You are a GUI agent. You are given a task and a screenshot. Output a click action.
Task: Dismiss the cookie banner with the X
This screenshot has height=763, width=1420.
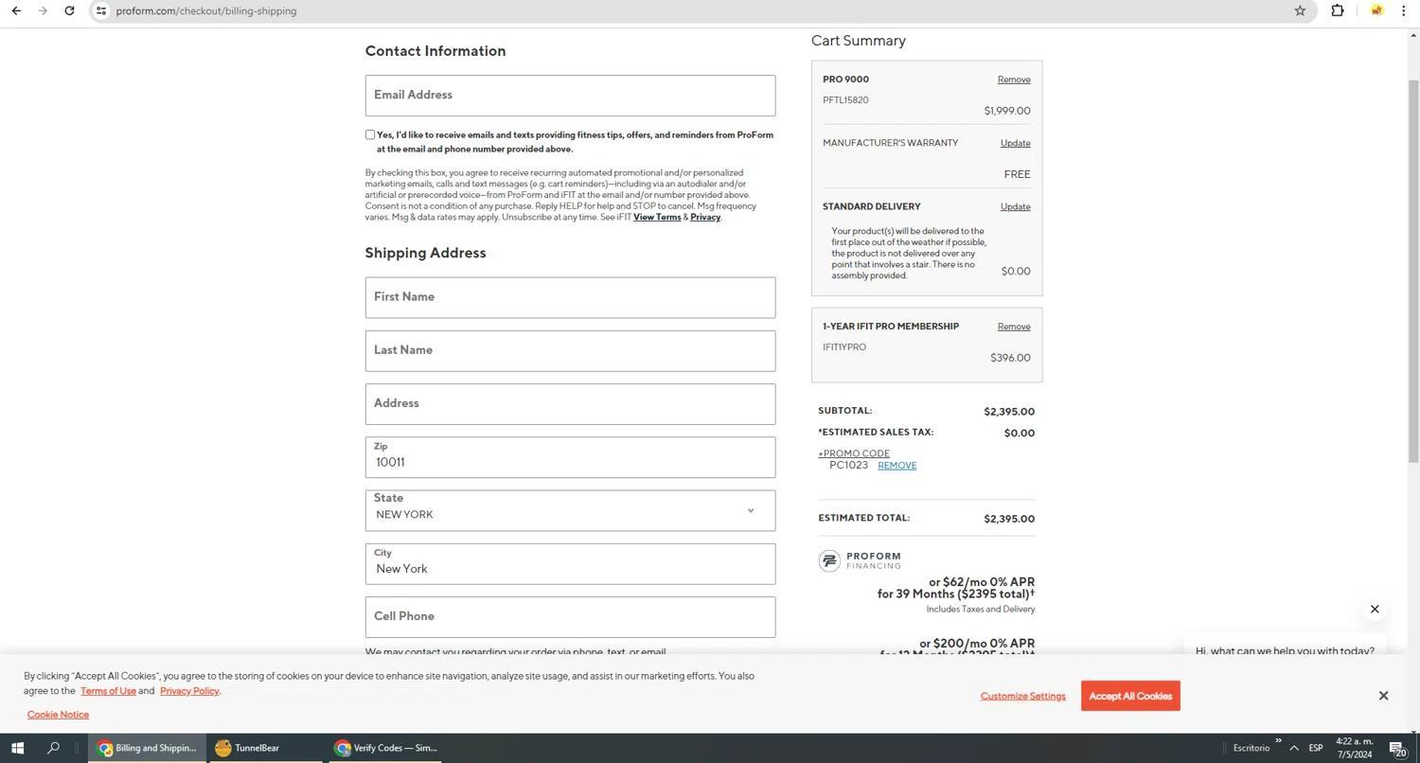1383,696
